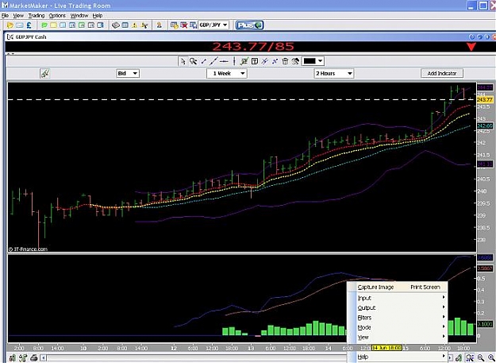496x363 pixels.
Task: Click the green speech bubble icon
Action: 44,25
